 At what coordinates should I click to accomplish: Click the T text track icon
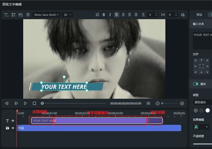[x=7, y=121]
